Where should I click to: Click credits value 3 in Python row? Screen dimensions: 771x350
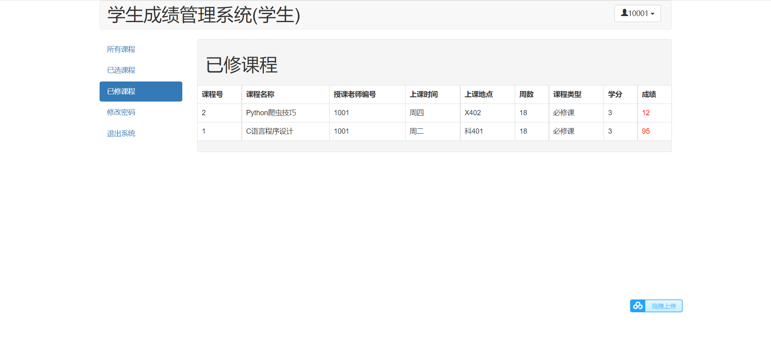click(x=621, y=113)
